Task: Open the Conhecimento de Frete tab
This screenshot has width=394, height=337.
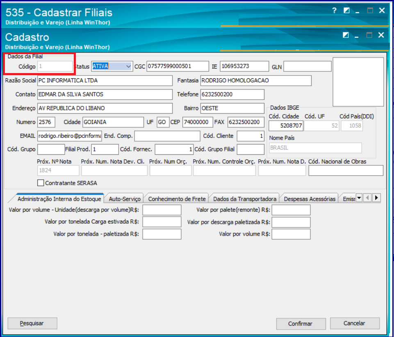Action: (x=177, y=199)
